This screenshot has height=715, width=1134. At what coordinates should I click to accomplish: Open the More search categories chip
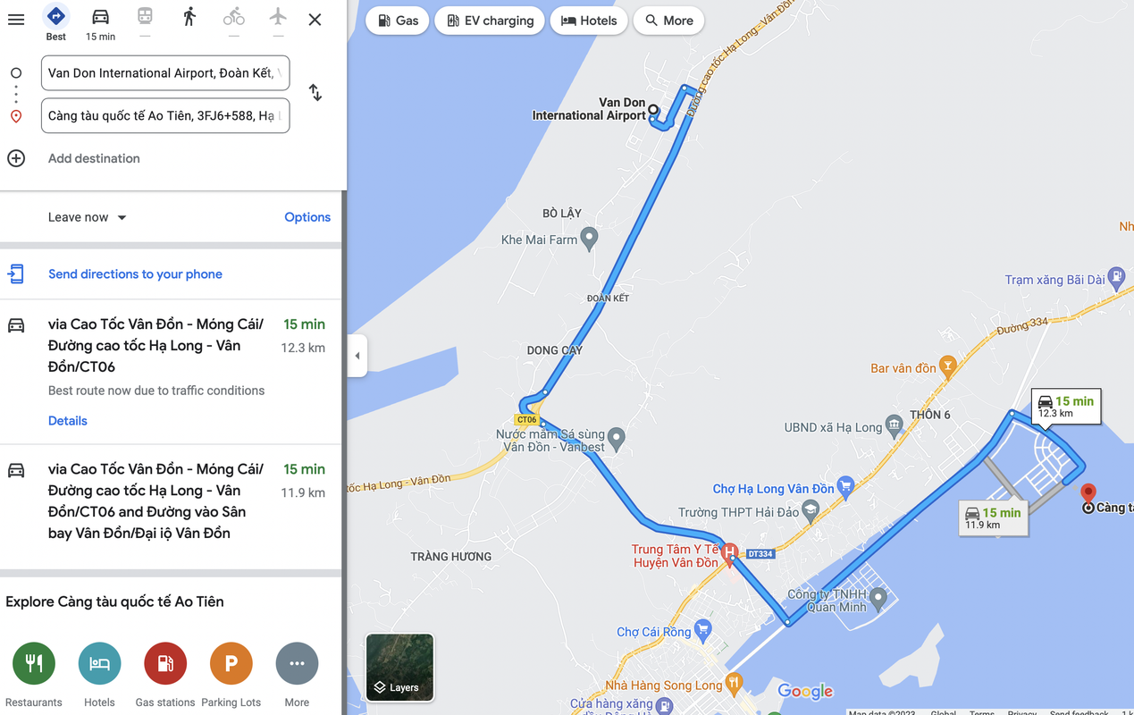tap(669, 21)
